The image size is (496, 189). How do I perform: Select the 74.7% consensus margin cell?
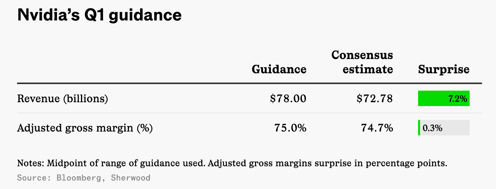tap(377, 128)
